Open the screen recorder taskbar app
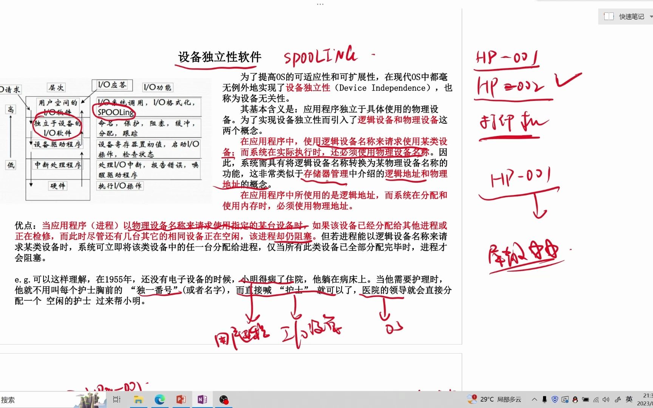Screen dimensions: 653x408 click(224, 400)
